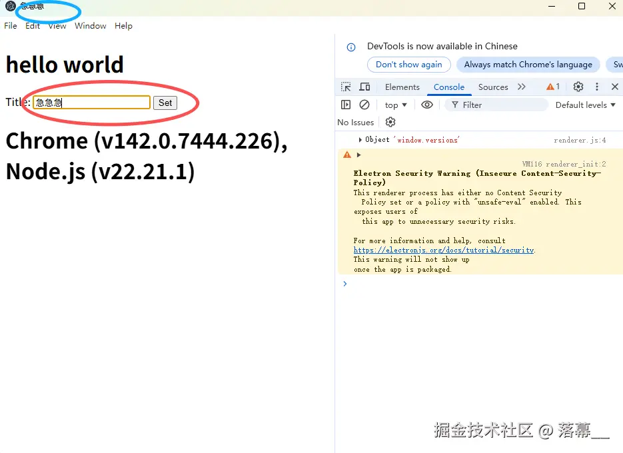Viewport: 623px width, 453px height.
Task: Open the Default levels dropdown
Action: pos(585,105)
